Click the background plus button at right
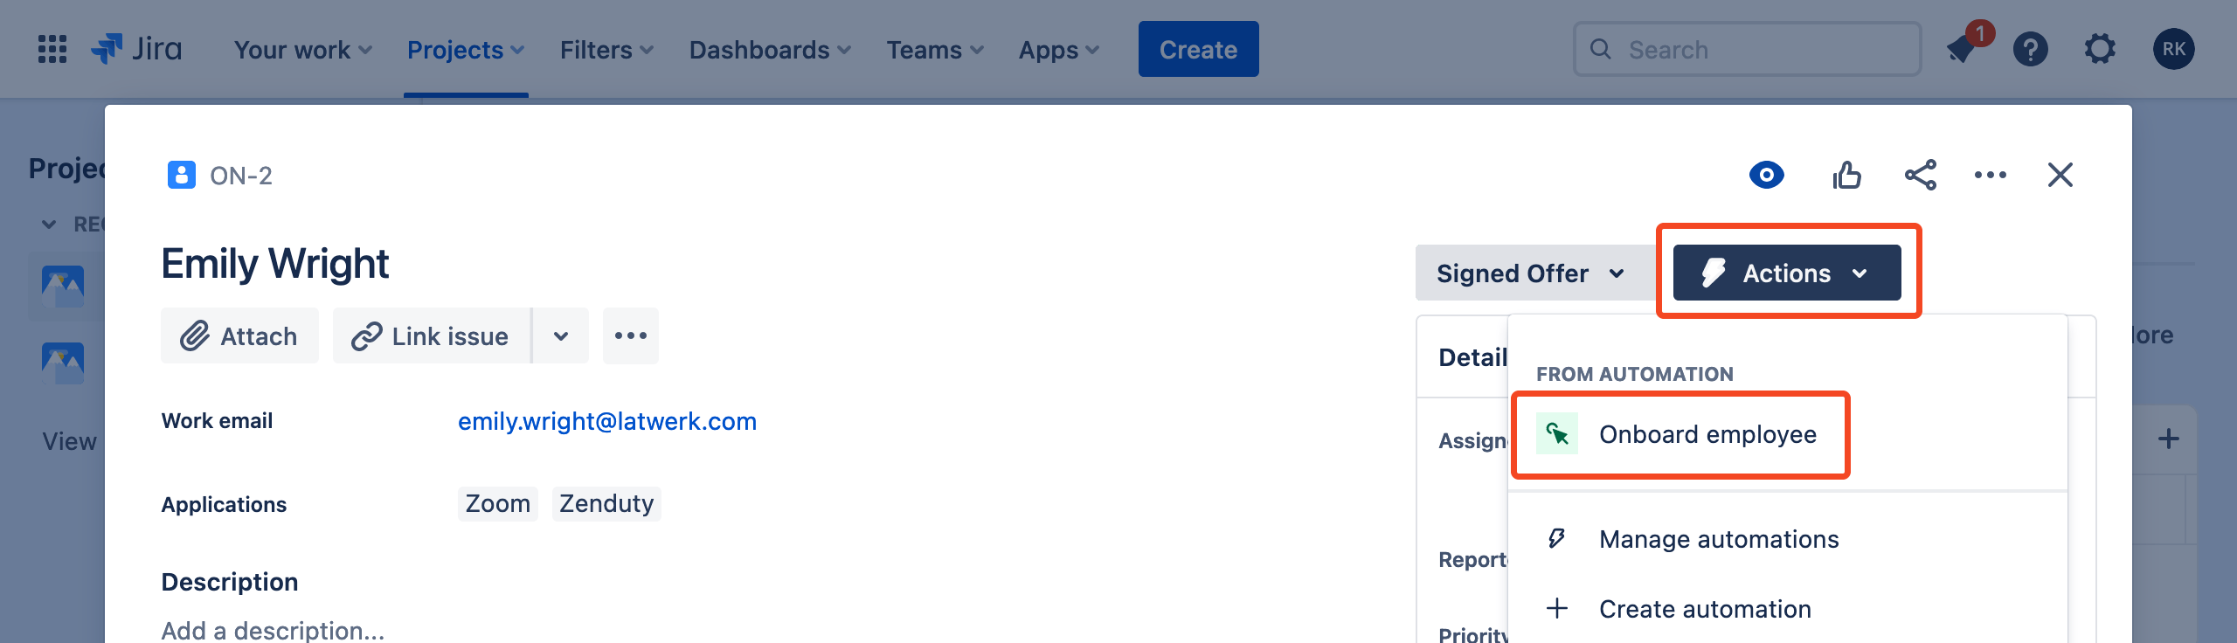Viewport: 2237px width, 643px height. [2168, 439]
